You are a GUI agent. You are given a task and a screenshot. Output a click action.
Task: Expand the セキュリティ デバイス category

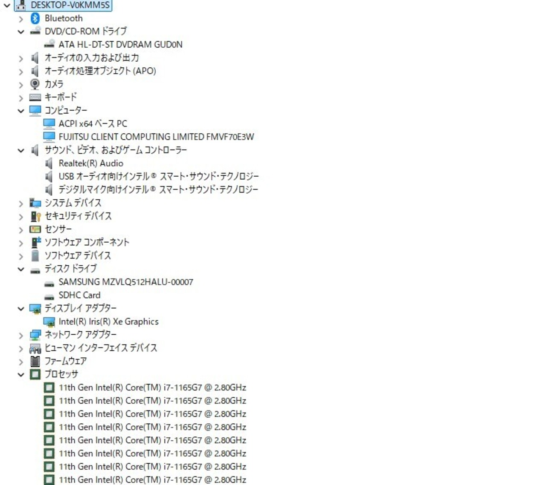point(21,217)
